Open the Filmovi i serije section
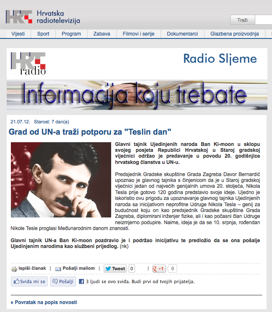The image size is (272, 312). click(x=139, y=34)
